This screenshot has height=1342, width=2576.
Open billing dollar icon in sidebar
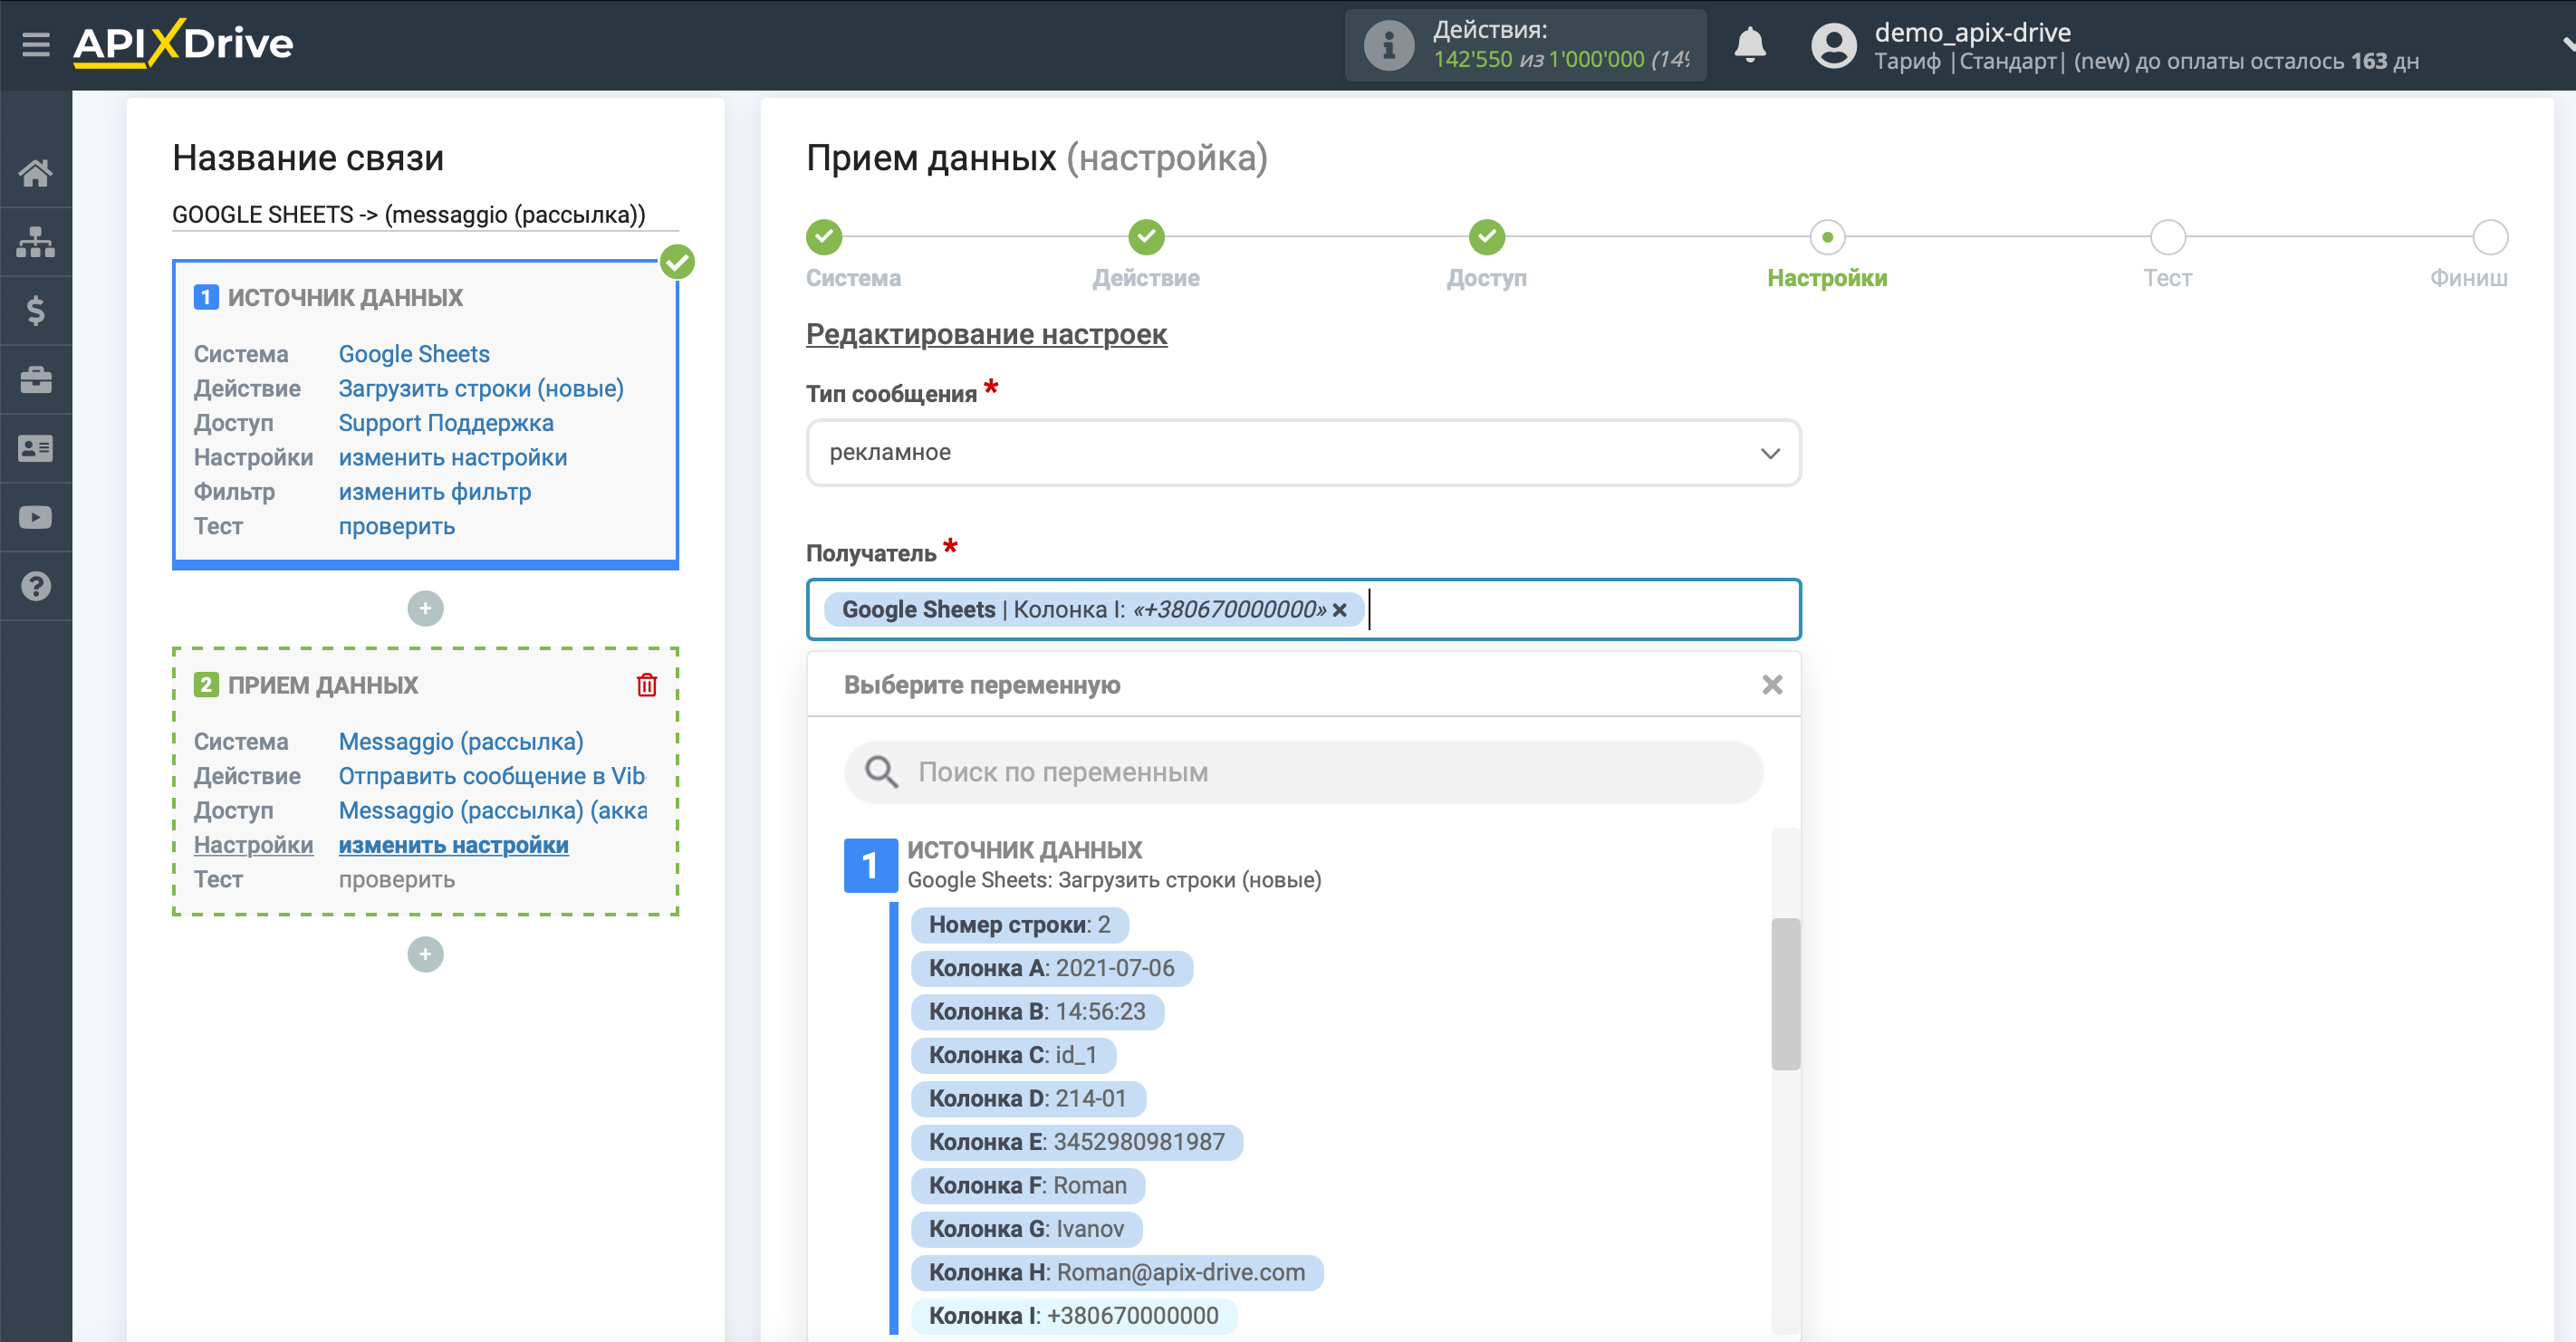(36, 311)
